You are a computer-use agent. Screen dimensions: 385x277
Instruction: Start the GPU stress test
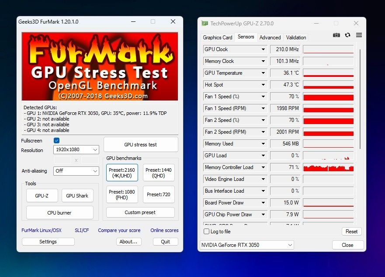[x=141, y=145]
